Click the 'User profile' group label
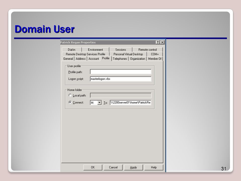This screenshot has height=181, width=241. (x=74, y=66)
